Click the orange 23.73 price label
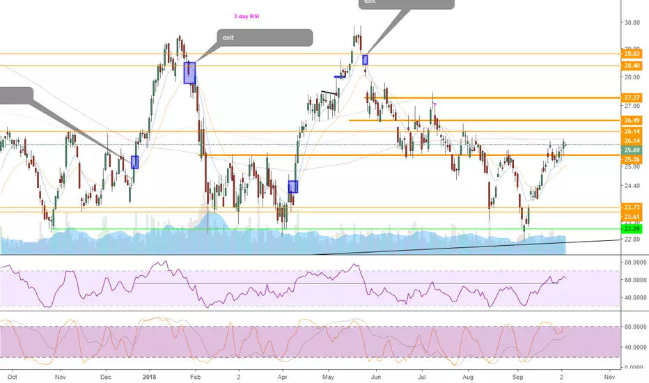This screenshot has width=649, height=383. (x=632, y=208)
